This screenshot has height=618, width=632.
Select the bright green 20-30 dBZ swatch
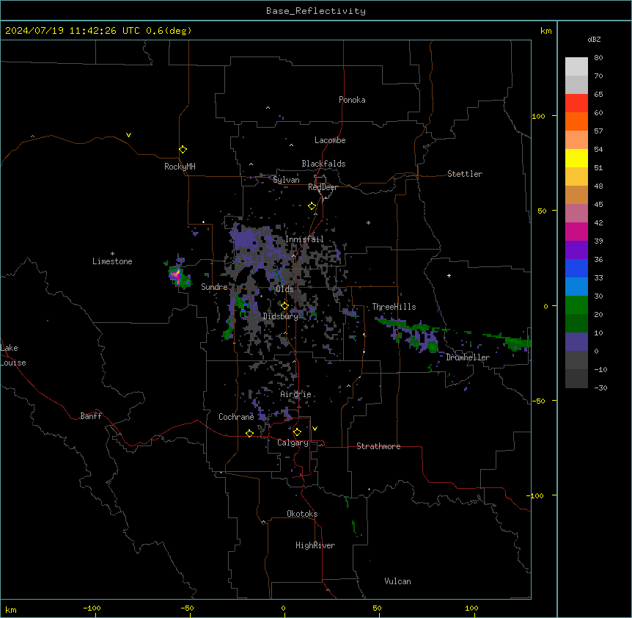click(x=576, y=305)
